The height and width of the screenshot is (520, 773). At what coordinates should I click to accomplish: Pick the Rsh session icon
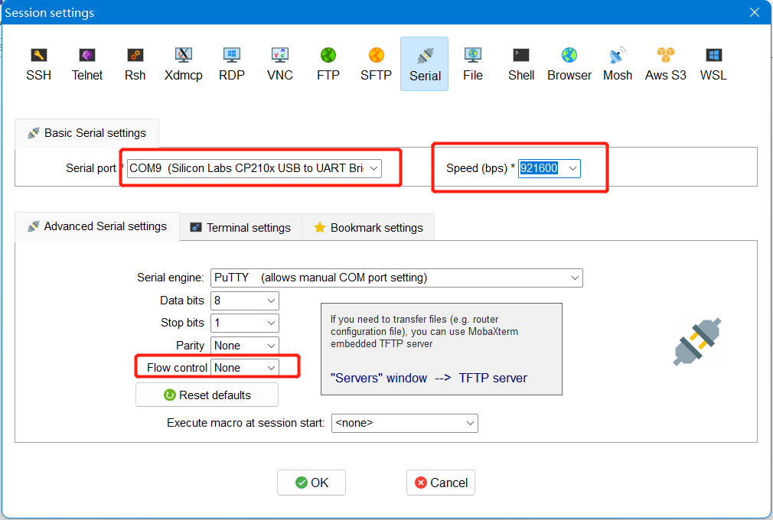click(135, 64)
